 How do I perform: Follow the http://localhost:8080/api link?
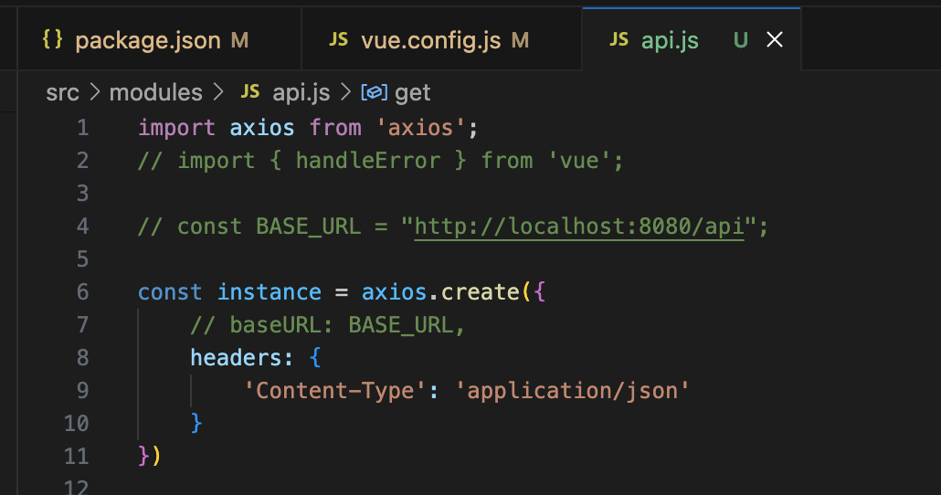[x=579, y=226]
